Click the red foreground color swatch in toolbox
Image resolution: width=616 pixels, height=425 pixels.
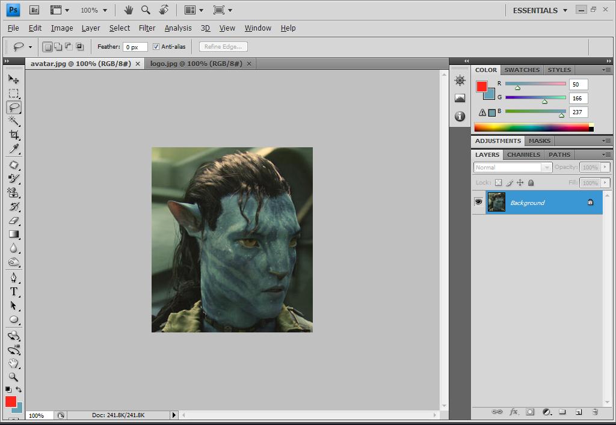tap(10, 401)
